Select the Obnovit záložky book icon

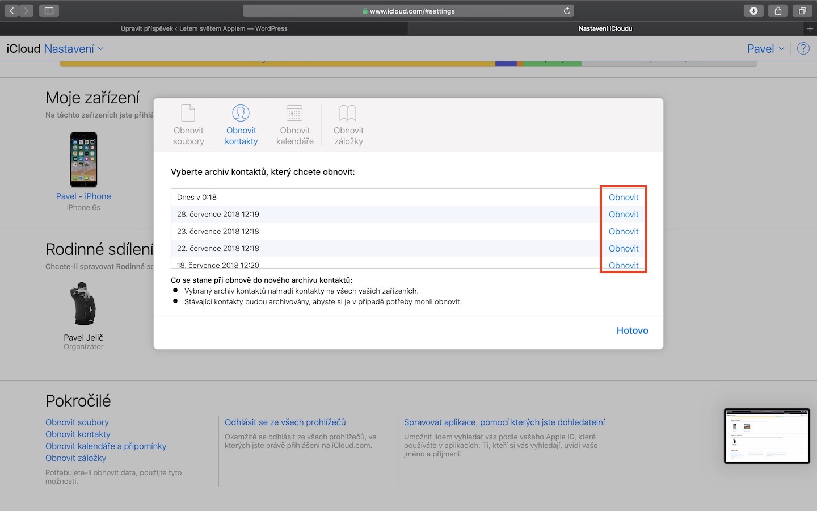348,113
